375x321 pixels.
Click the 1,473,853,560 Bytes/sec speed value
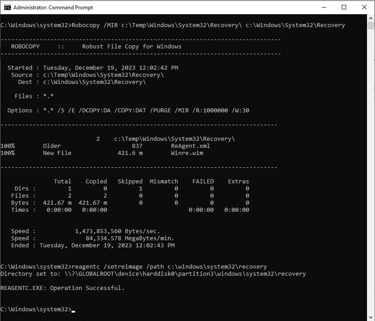point(117,231)
